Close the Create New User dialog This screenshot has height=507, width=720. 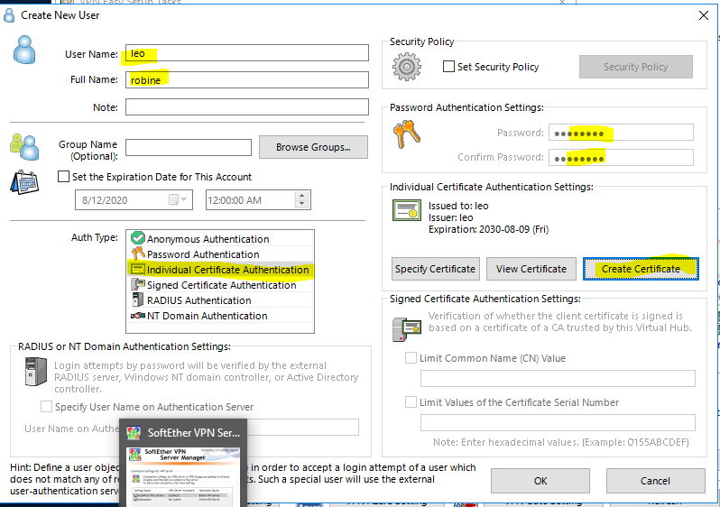click(x=703, y=15)
